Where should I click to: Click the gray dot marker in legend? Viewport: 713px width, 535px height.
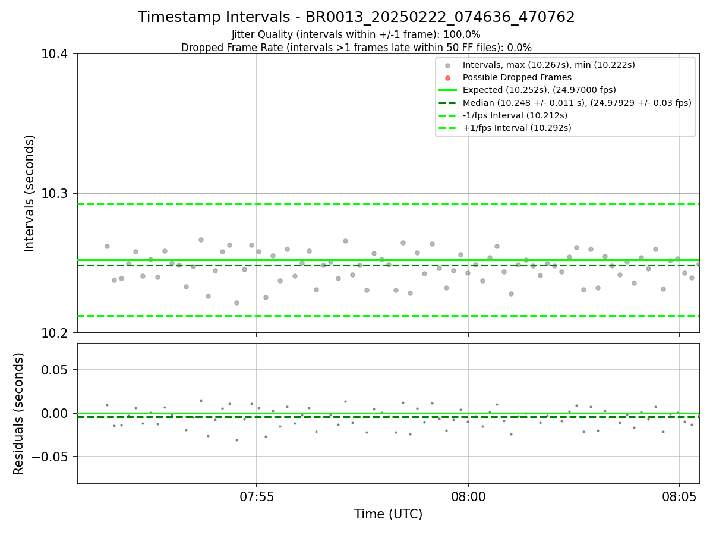447,65
